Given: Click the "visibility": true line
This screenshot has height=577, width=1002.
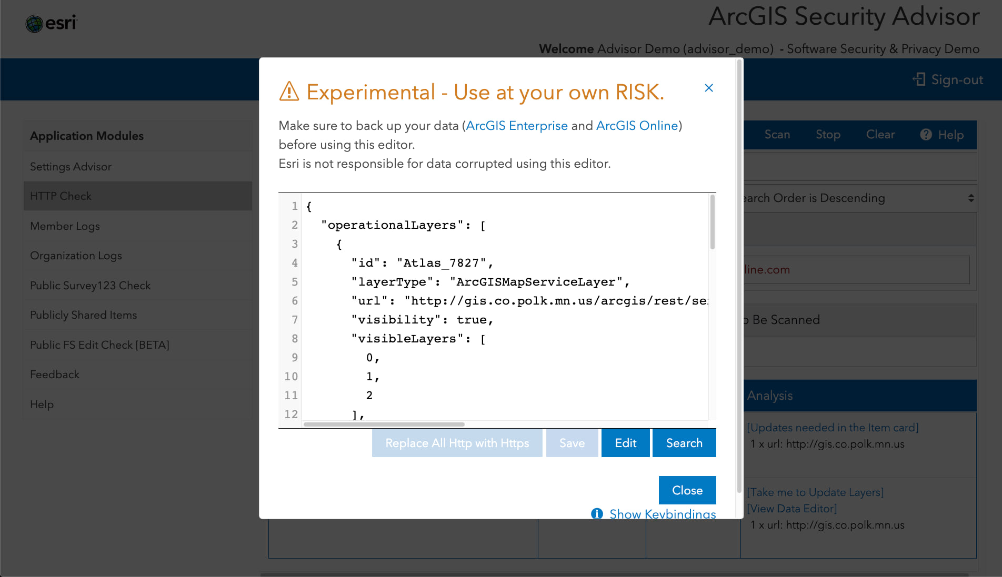Looking at the screenshot, I should click(422, 320).
